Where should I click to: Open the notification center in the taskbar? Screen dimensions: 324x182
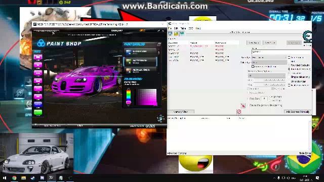pyautogui.click(x=317, y=178)
